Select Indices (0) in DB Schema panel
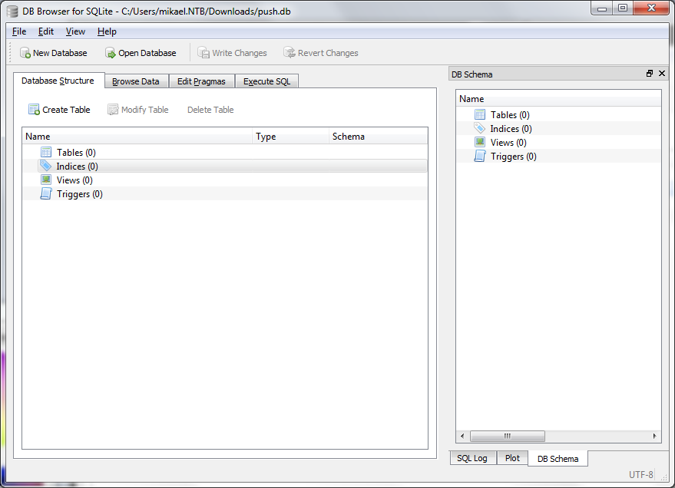The image size is (675, 488). (558, 128)
